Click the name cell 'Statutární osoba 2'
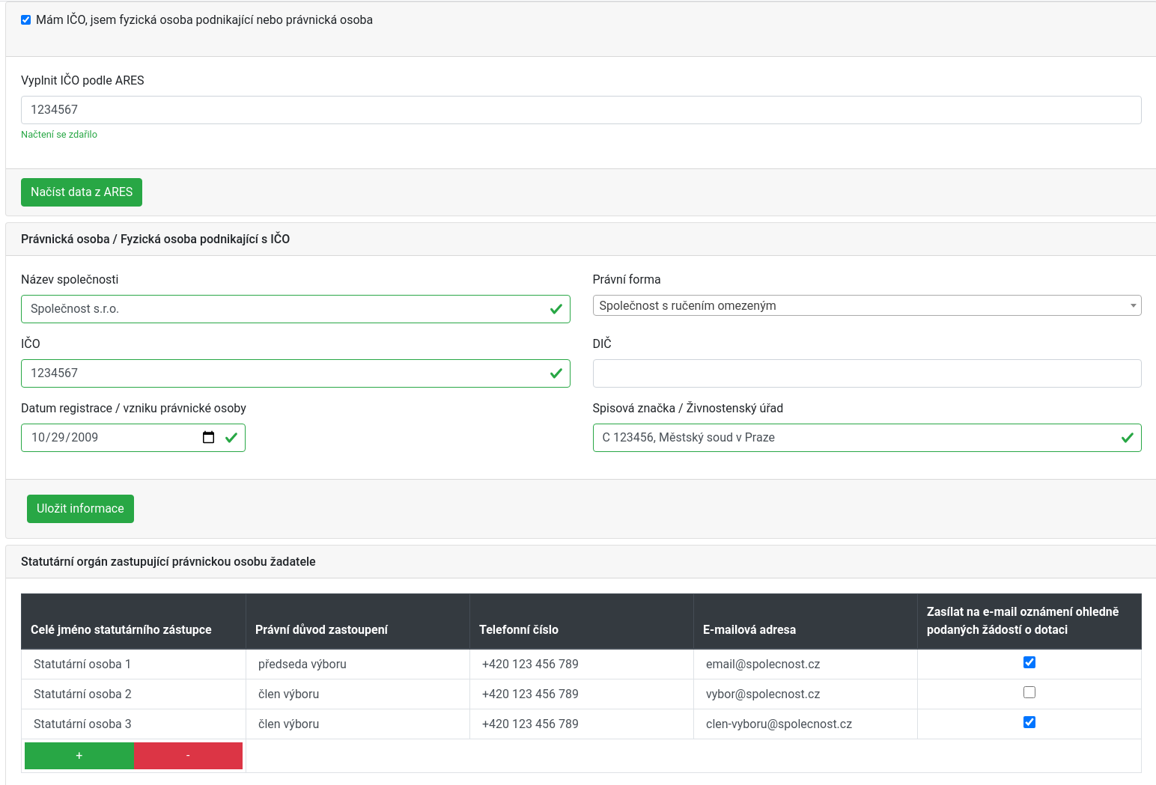1156x785 pixels. click(x=82, y=694)
